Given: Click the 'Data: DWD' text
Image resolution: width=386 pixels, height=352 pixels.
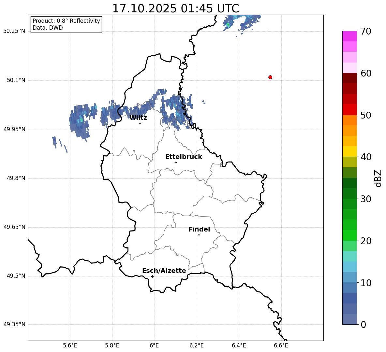Looking at the screenshot, I should click(48, 28).
